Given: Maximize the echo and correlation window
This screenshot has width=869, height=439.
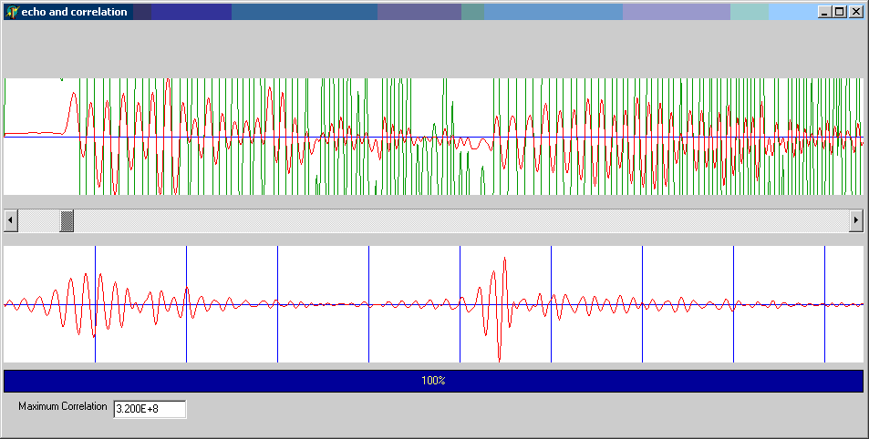Looking at the screenshot, I should click(840, 12).
